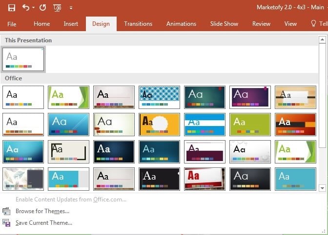Go to the Review tab
328x235 pixels.
click(x=261, y=24)
